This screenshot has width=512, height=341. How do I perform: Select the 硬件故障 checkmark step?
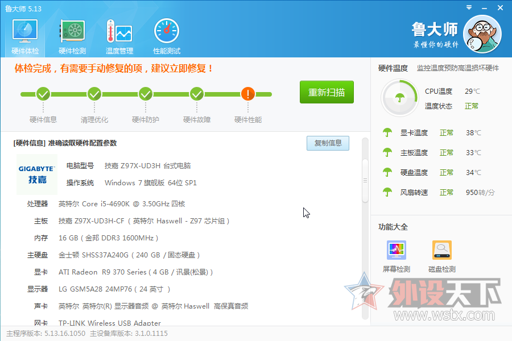197,94
